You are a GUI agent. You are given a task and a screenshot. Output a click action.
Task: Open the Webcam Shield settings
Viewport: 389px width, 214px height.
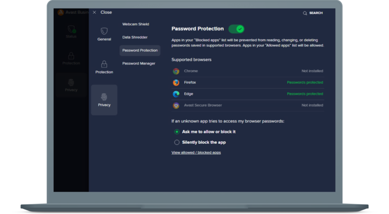tap(136, 24)
